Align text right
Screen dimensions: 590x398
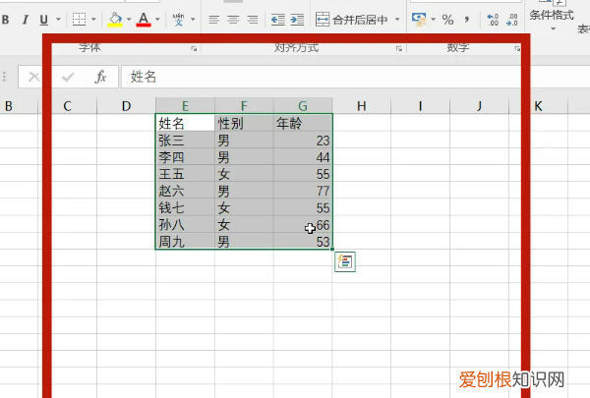tap(253, 20)
